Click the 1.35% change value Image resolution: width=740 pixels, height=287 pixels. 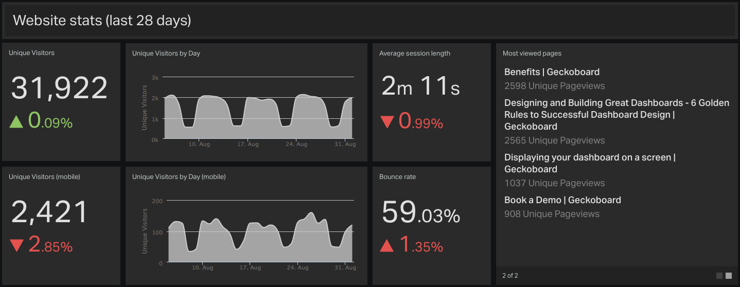pyautogui.click(x=421, y=245)
